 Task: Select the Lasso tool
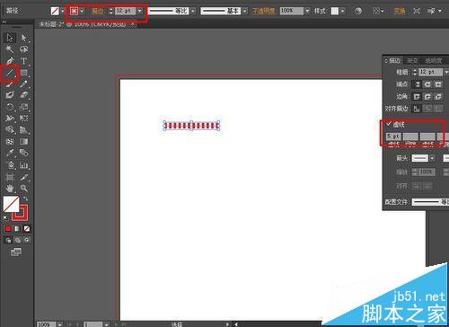tap(23, 49)
